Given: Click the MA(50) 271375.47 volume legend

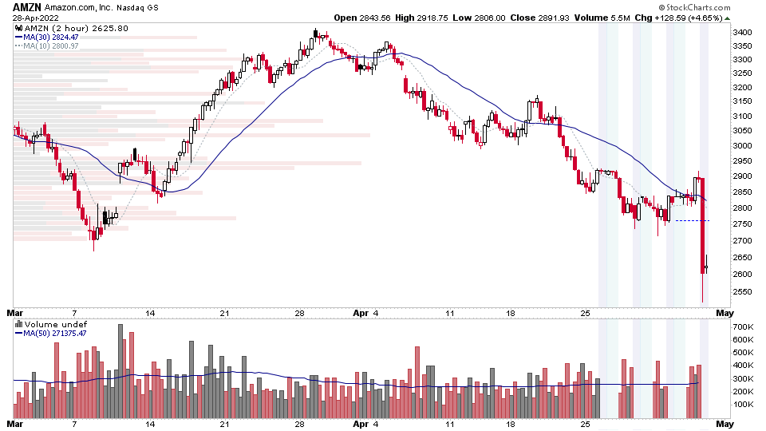Looking at the screenshot, I should coord(51,334).
